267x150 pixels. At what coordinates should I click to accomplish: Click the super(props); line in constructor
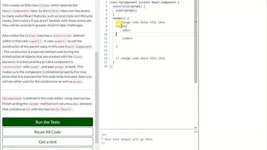pyautogui.click(x=126, y=10)
